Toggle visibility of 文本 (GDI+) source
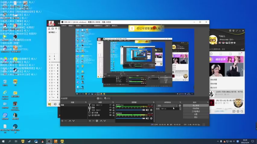Image resolution: width=257 pixels, height=144 pixels. coord(110,110)
